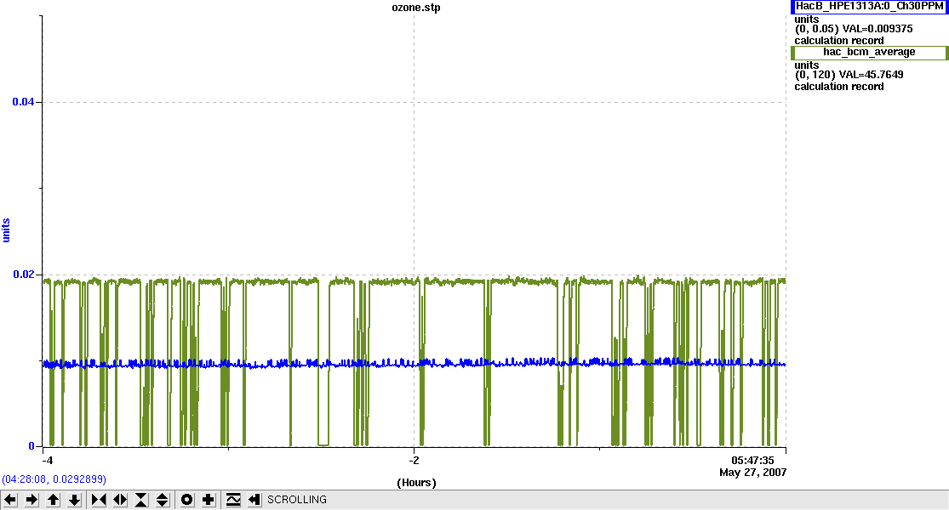Click the 0.04 y-axis tick label

[x=23, y=101]
